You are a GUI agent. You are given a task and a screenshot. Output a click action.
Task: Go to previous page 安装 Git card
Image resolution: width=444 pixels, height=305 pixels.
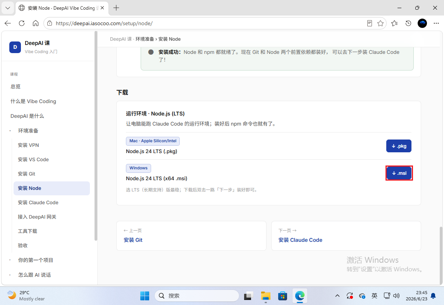coord(191,236)
